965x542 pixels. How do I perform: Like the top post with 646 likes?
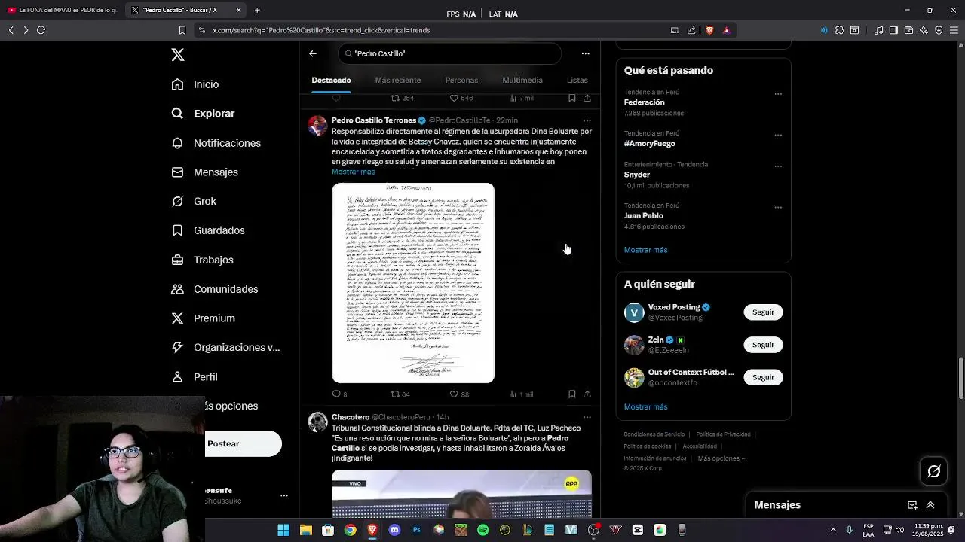(461, 98)
